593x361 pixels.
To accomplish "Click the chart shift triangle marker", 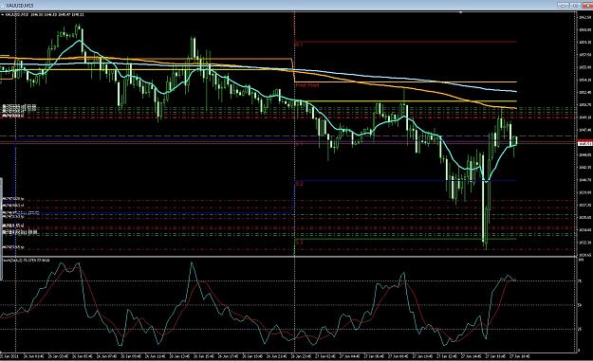I will (x=460, y=13).
